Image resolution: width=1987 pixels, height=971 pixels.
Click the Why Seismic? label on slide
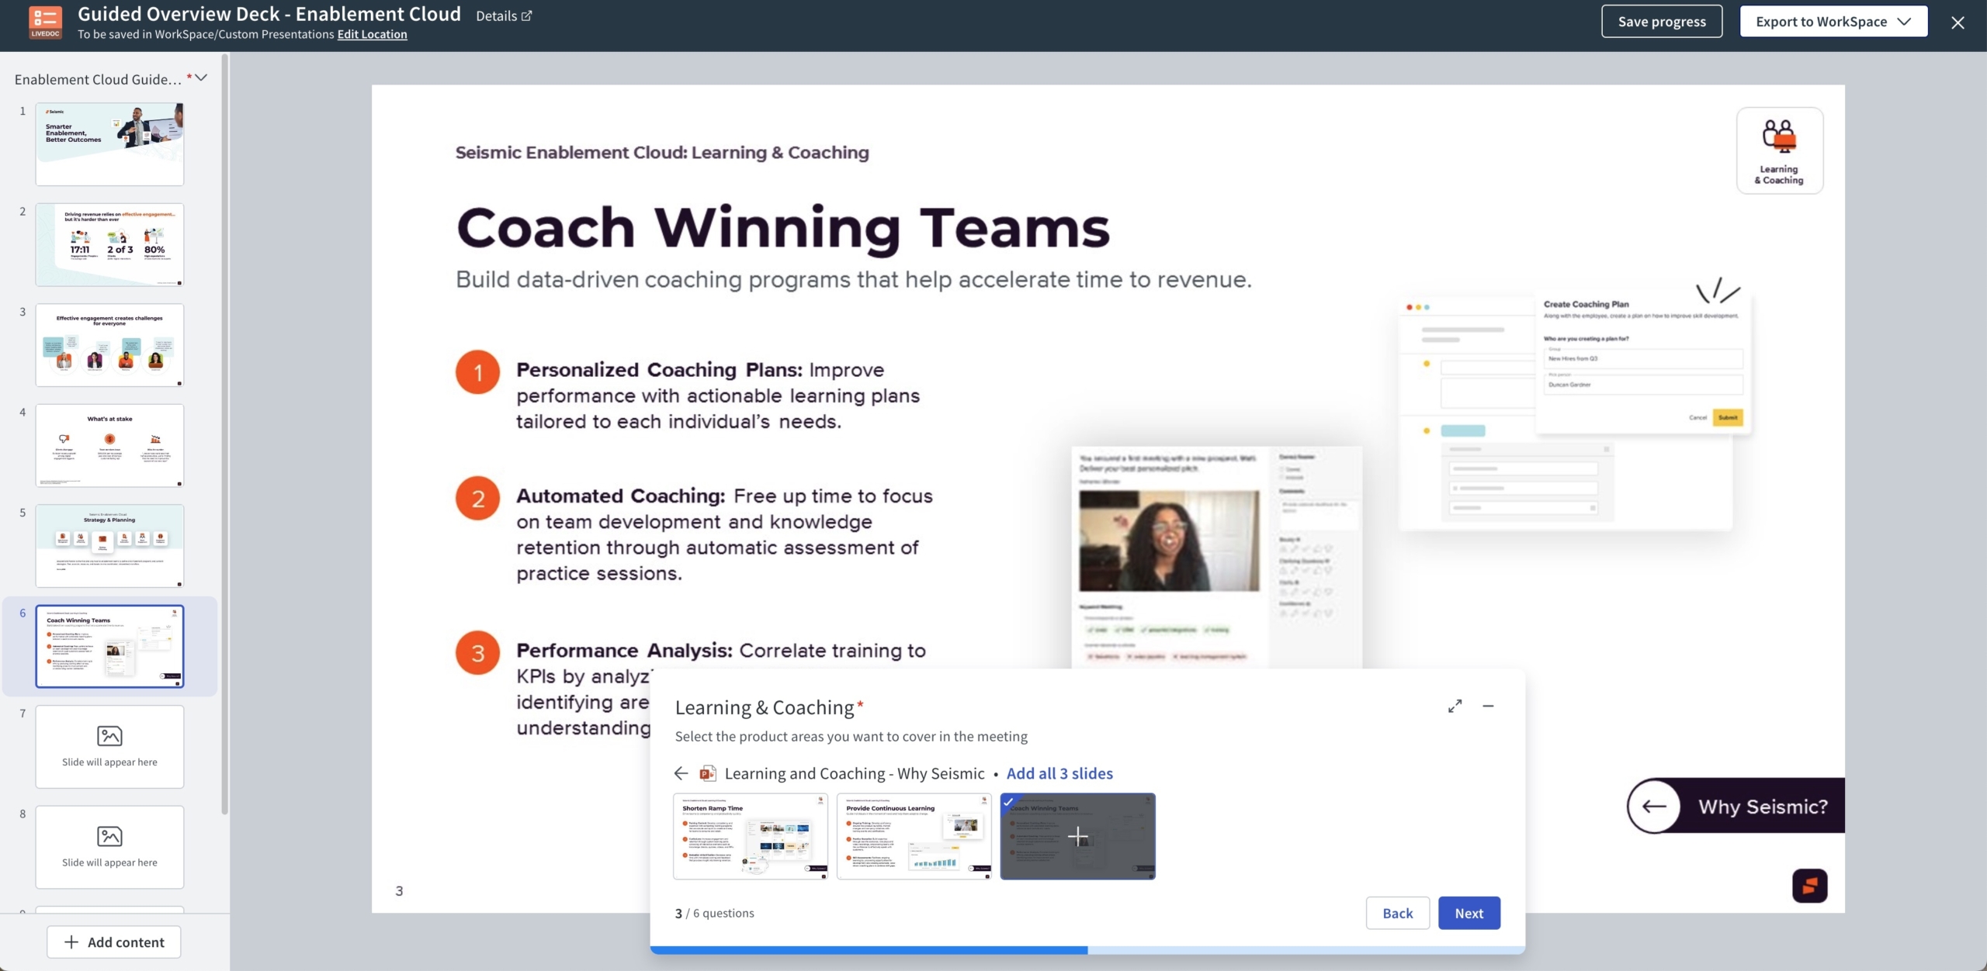click(x=1763, y=807)
